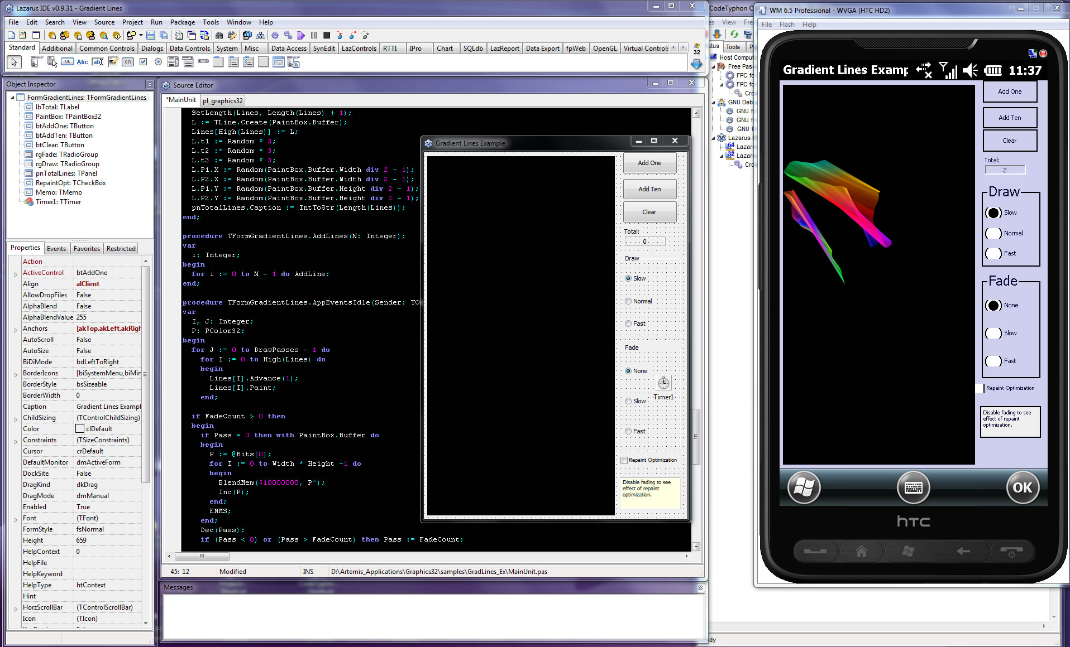Screen dimensions: 1070x647
Task: Select Fade Fast radio in emulator
Action: (x=993, y=361)
